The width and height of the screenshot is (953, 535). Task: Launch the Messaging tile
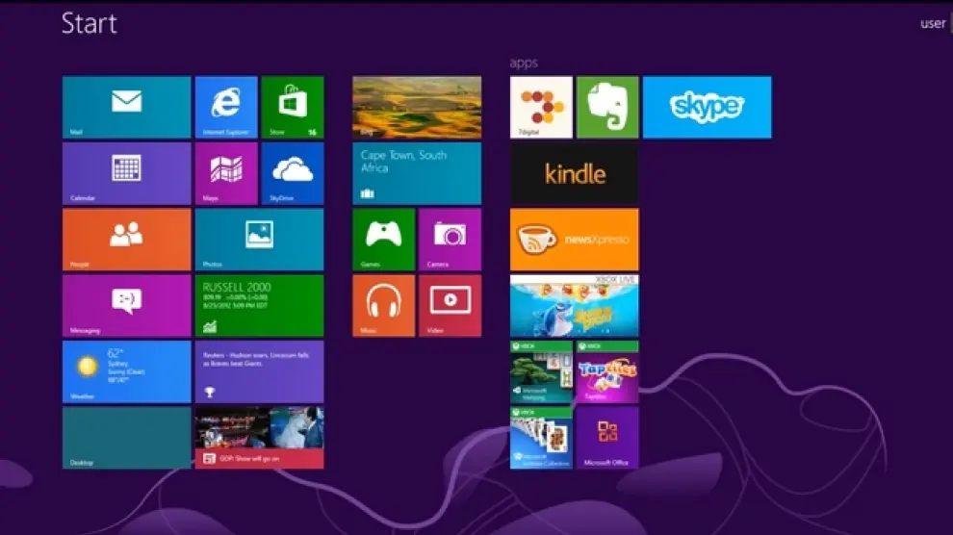(126, 305)
